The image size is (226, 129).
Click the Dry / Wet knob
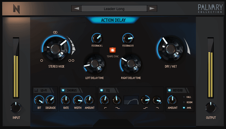pos(171,49)
